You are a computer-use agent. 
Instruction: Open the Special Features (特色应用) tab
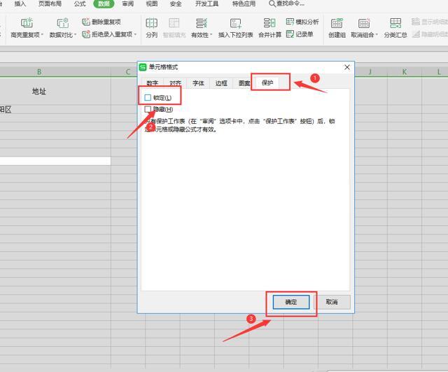[244, 3]
